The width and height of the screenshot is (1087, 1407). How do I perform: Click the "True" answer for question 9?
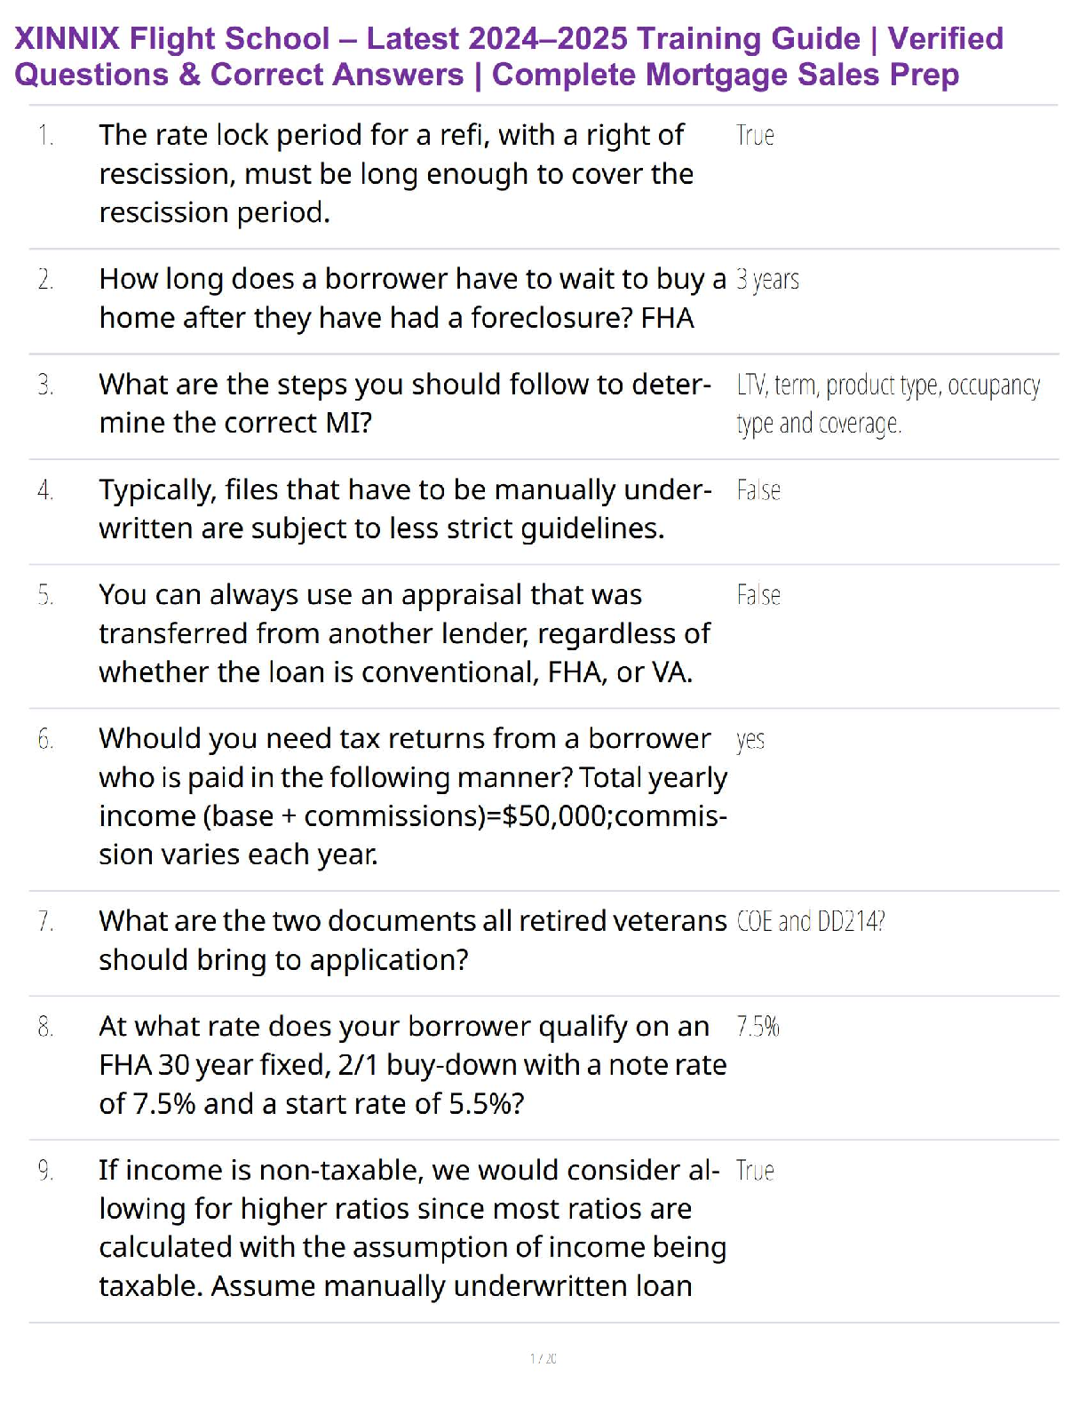click(755, 1171)
